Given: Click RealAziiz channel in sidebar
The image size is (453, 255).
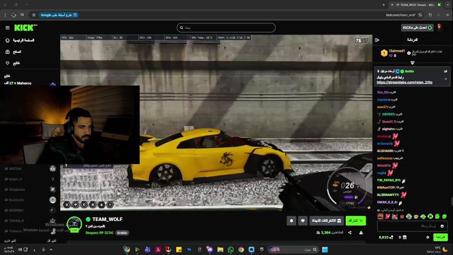Looking at the screenshot, I should (30, 200).
